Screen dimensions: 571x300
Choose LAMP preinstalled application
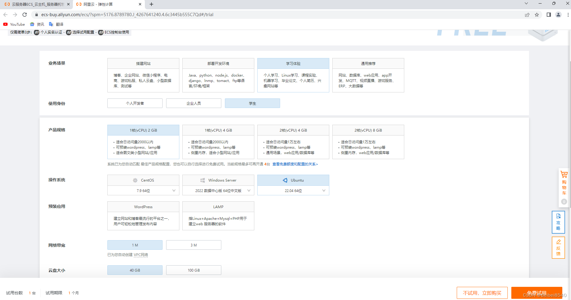pos(218,216)
